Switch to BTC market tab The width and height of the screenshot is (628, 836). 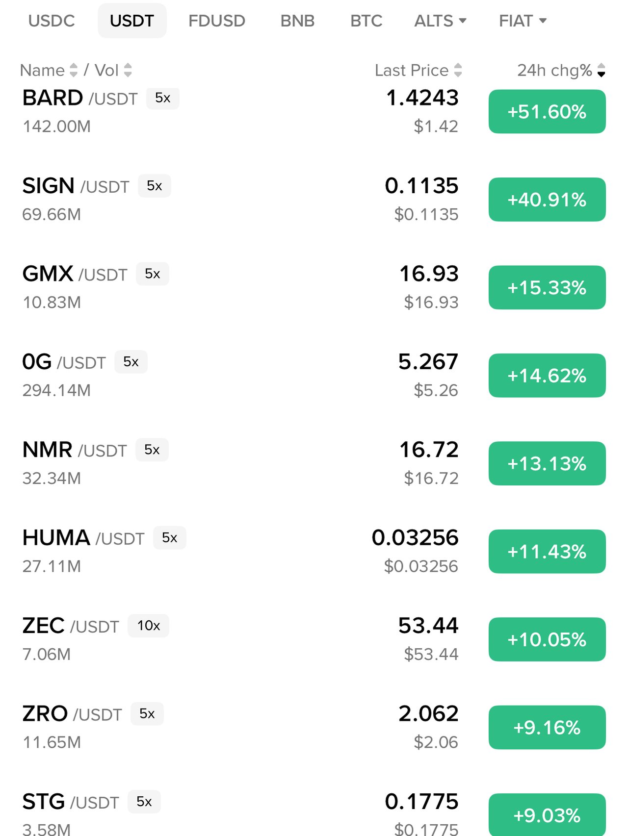point(366,21)
